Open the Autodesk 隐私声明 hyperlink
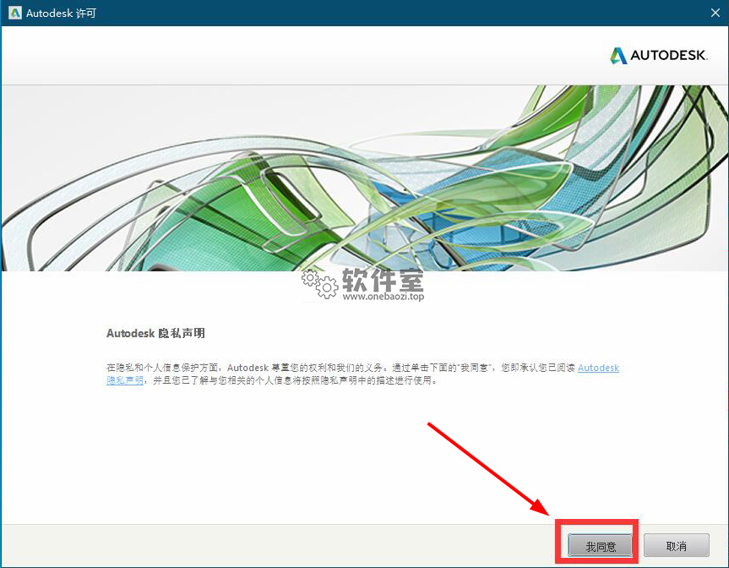The height and width of the screenshot is (568, 729). pos(598,368)
